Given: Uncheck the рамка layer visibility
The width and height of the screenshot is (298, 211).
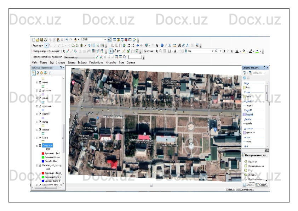Looking at the screenshot, I should [40, 98].
